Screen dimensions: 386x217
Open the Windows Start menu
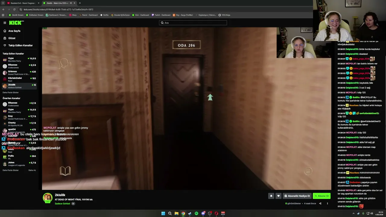[163, 213]
